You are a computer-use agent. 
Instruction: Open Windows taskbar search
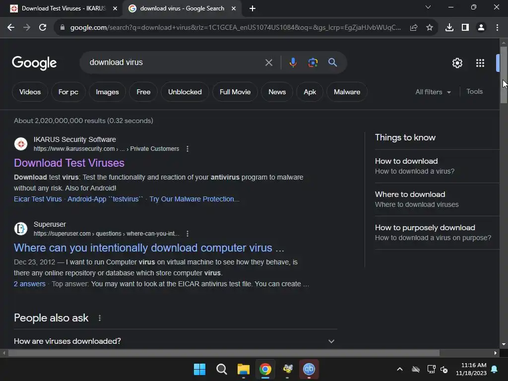[x=222, y=369]
